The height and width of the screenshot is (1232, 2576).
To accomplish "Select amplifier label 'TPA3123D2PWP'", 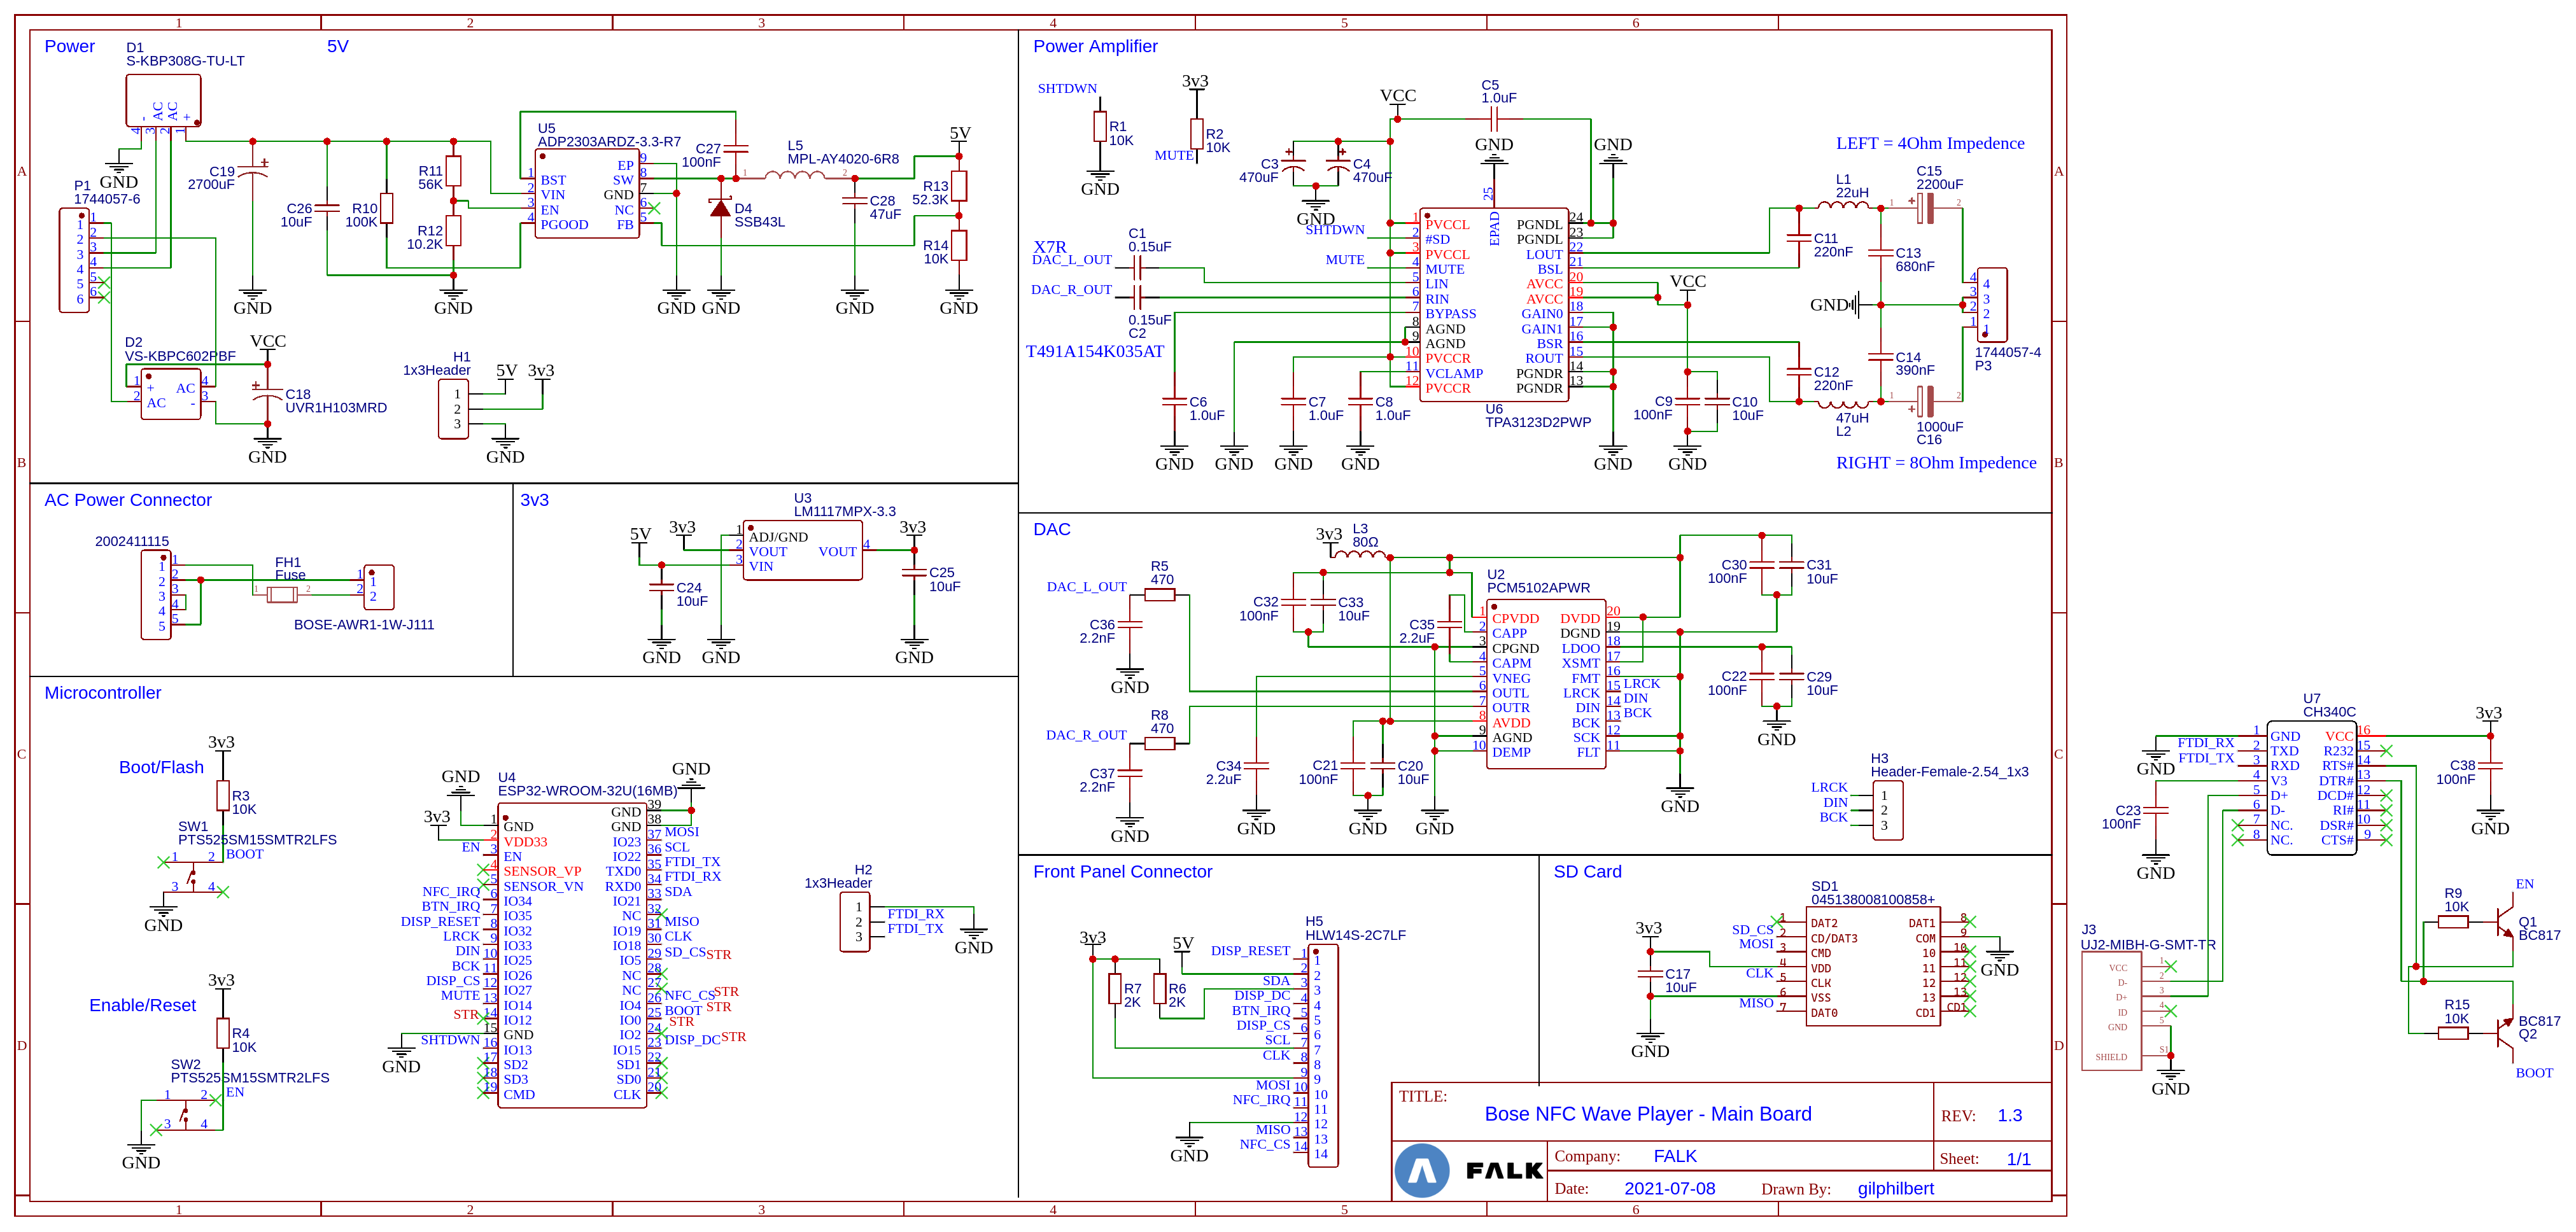I will (1538, 423).
